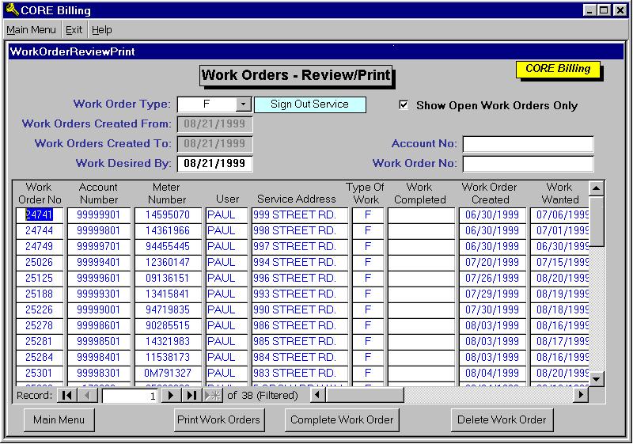
Task: Click work wanted date 08/18/1999
Action: coord(560,310)
